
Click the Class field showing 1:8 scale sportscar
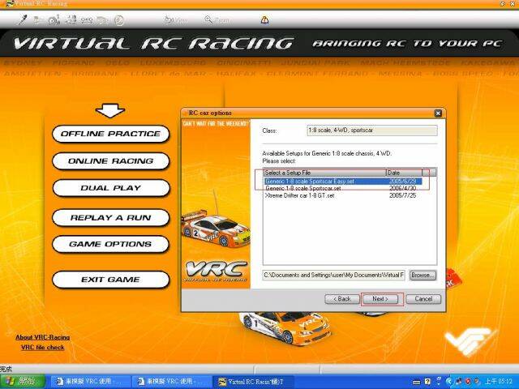point(372,130)
